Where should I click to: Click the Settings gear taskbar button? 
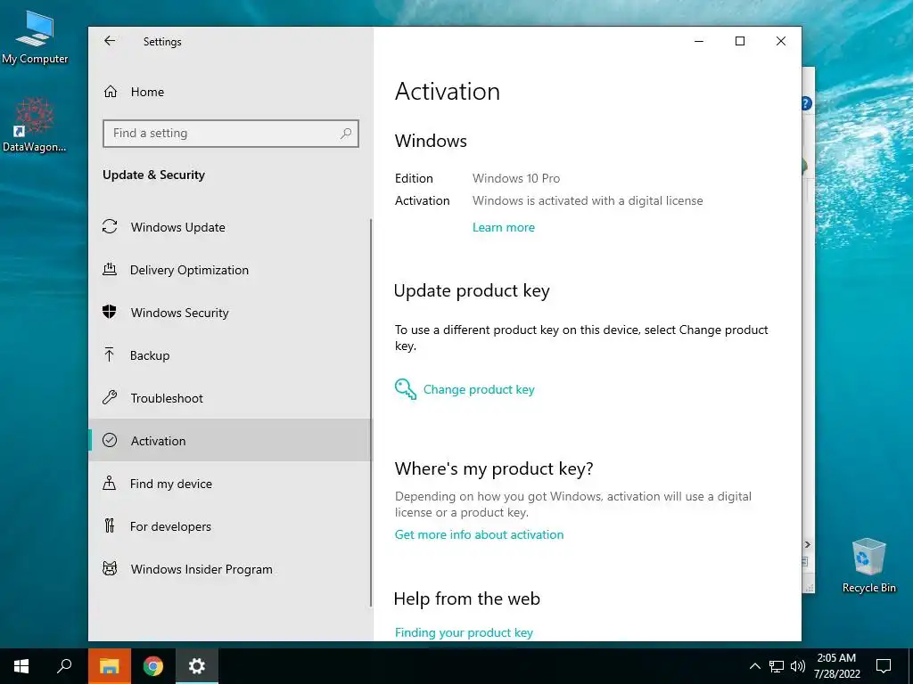(x=197, y=666)
